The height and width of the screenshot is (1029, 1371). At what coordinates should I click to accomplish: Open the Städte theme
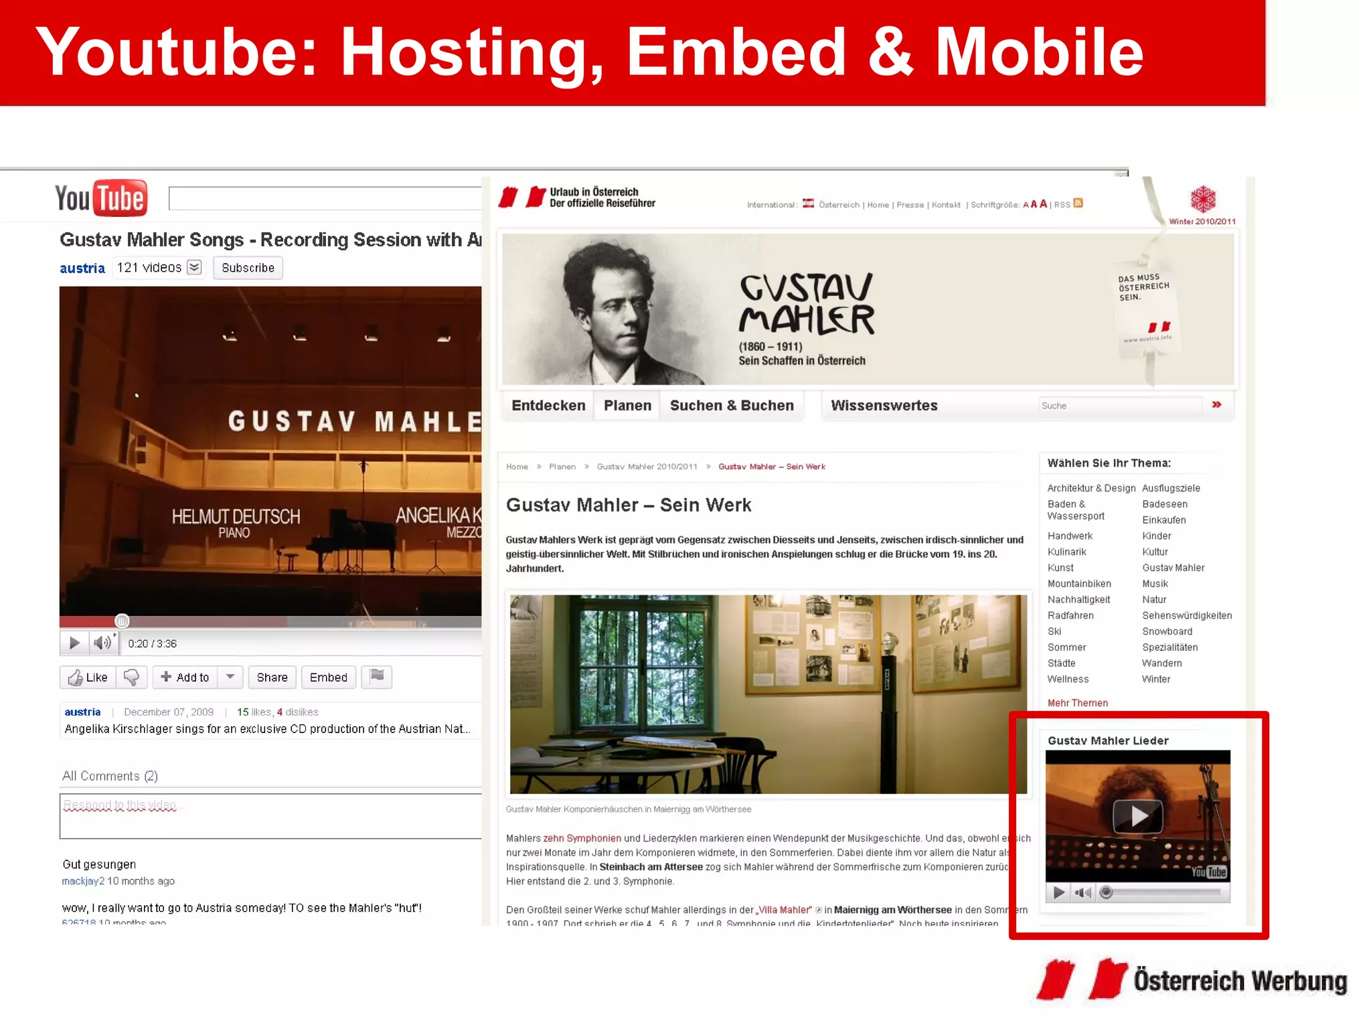click(x=1061, y=663)
